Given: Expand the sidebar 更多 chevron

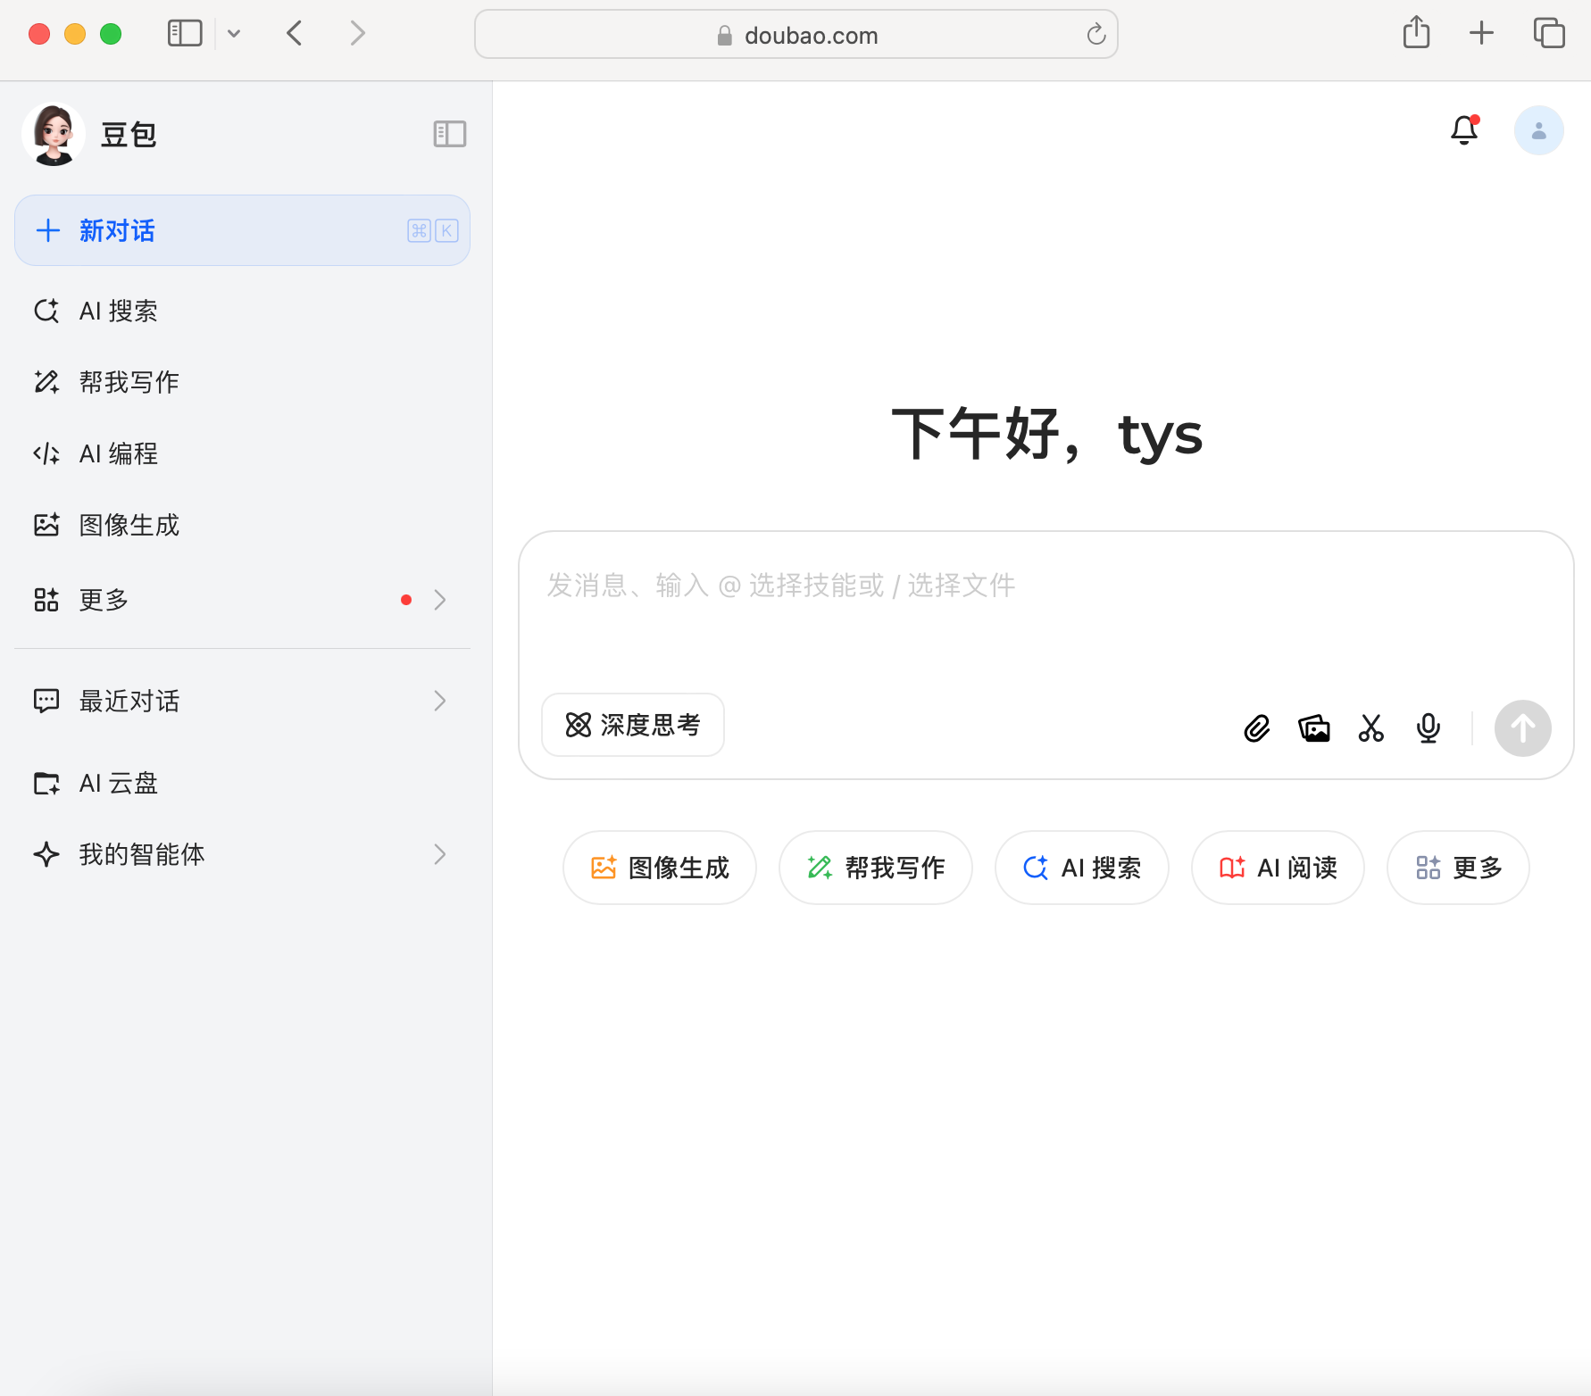Looking at the screenshot, I should 439,600.
